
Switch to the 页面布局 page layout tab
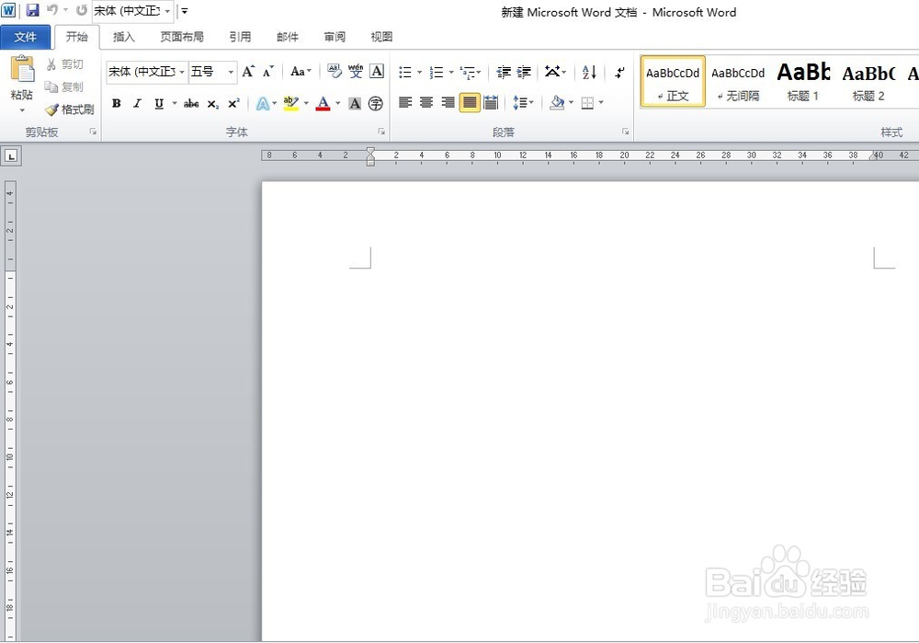[182, 37]
